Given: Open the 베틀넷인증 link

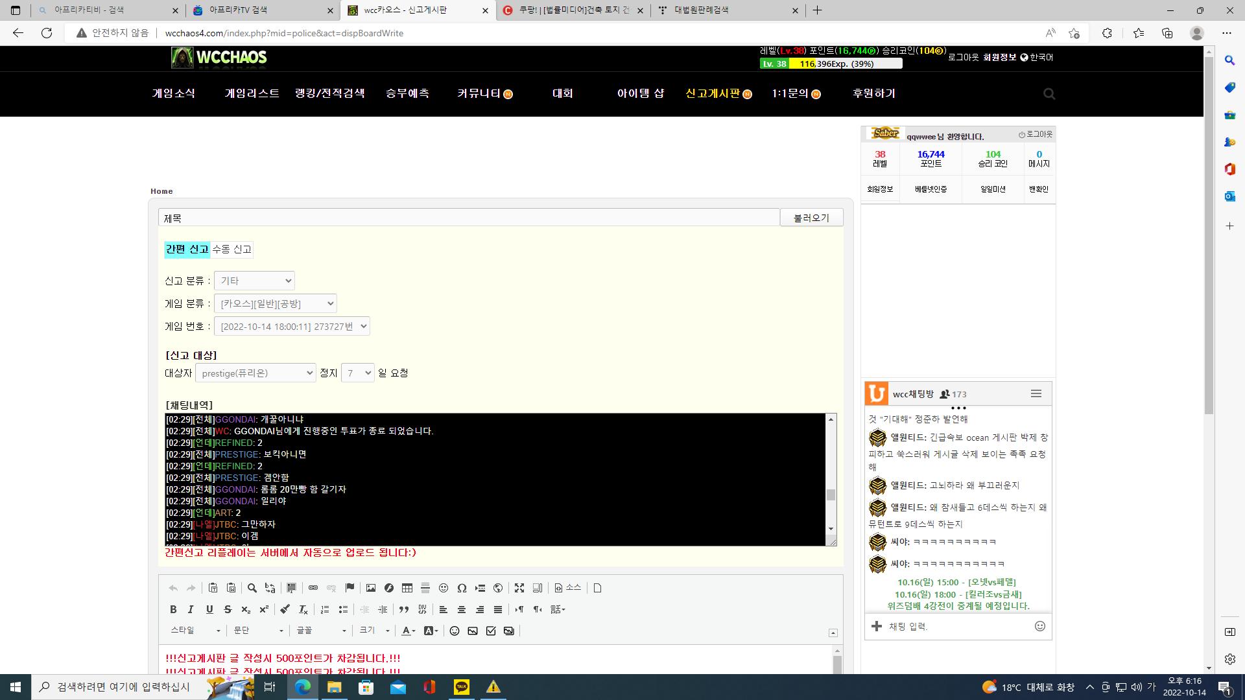Looking at the screenshot, I should [931, 189].
